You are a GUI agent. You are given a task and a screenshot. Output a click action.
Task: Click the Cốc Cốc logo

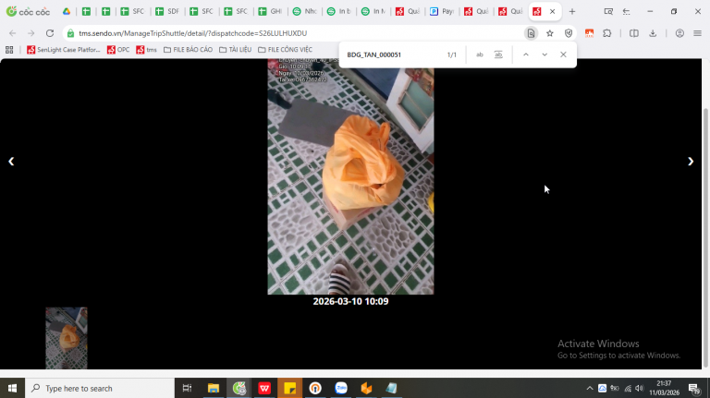pyautogui.click(x=28, y=11)
